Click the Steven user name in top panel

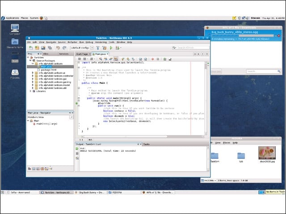(x=255, y=18)
